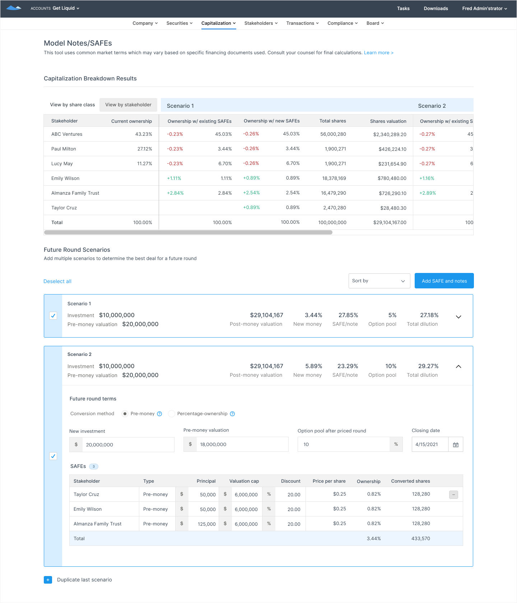Select Percentage-ownership conversion method
Screen dimensions: 517x603
[172, 414]
